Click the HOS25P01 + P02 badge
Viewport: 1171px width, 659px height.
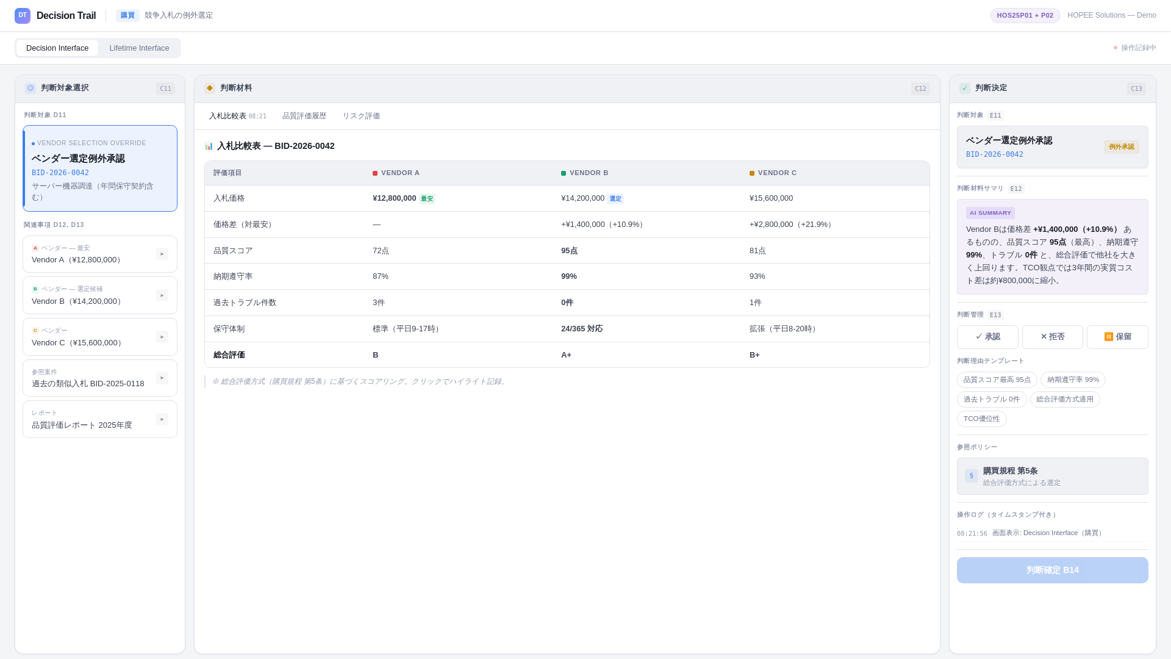[1025, 15]
